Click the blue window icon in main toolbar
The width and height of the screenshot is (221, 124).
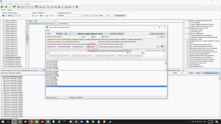14,7
